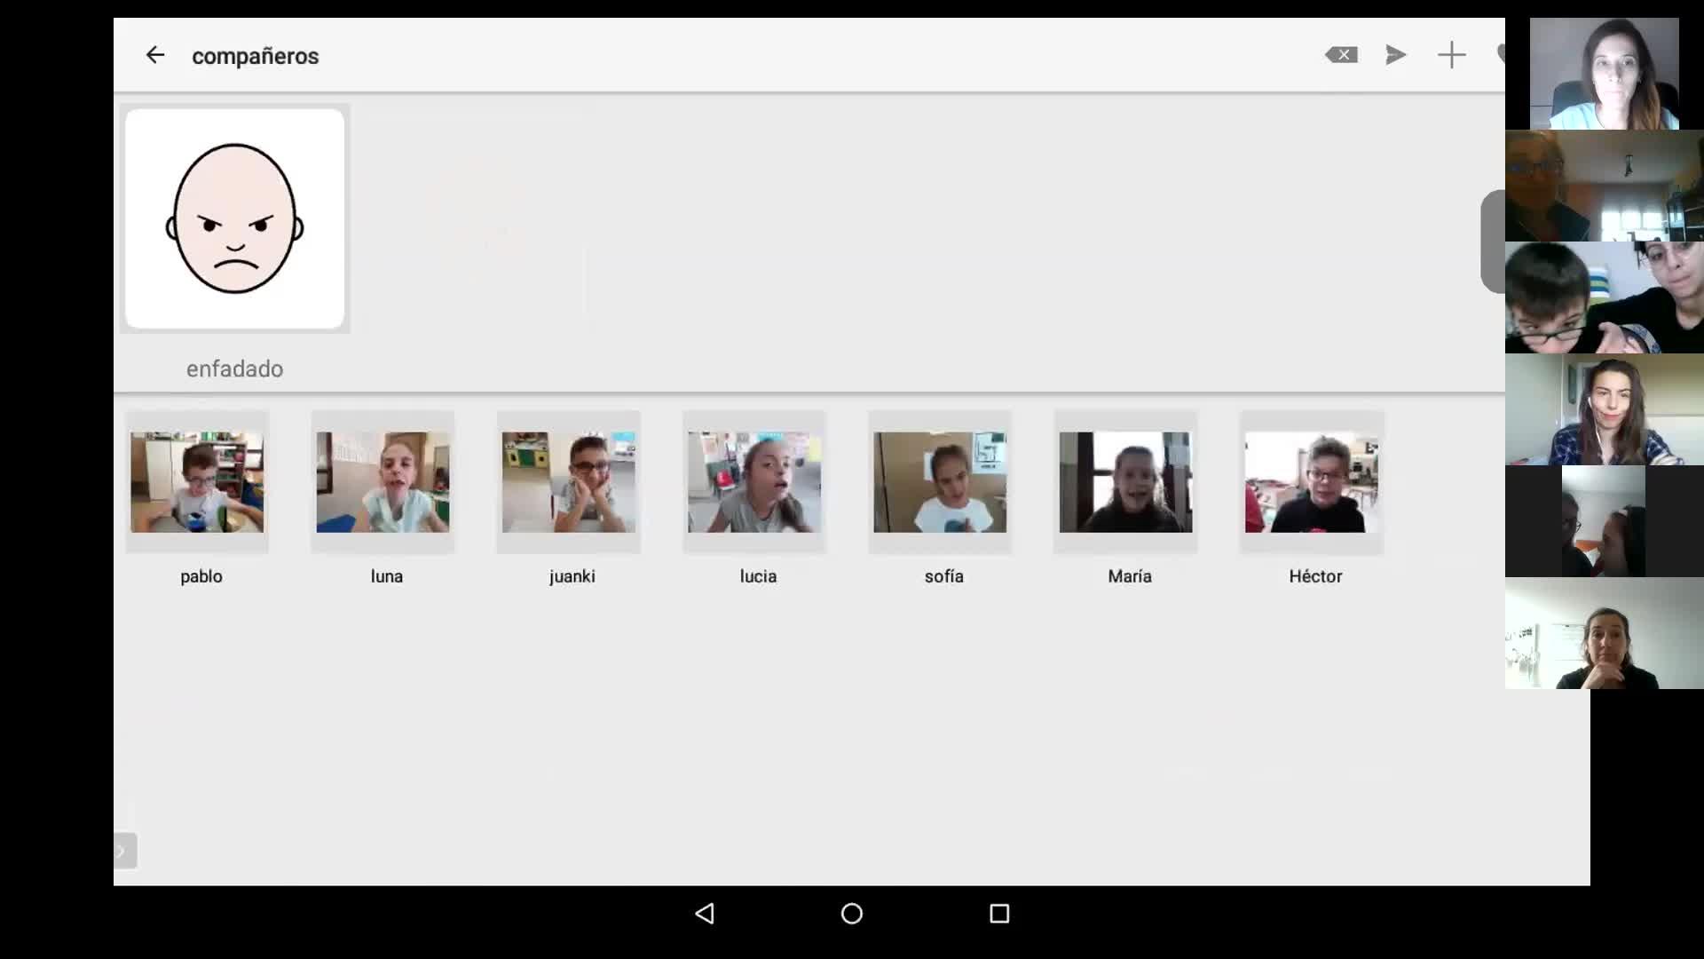The height and width of the screenshot is (959, 1704).
Task: Pick lucia's photo card
Action: coord(753,482)
